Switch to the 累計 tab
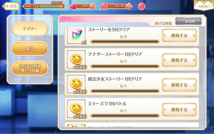The image size is (214, 134). click(x=30, y=49)
